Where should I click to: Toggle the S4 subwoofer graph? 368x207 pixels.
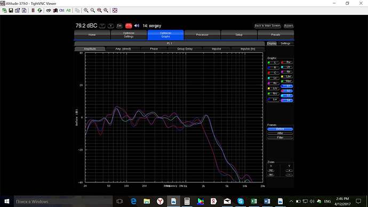[287, 100]
